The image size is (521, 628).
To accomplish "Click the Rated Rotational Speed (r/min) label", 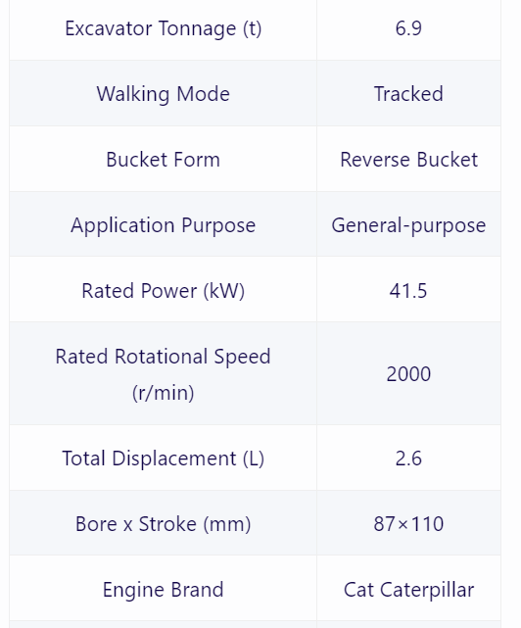I will pyautogui.click(x=163, y=374).
